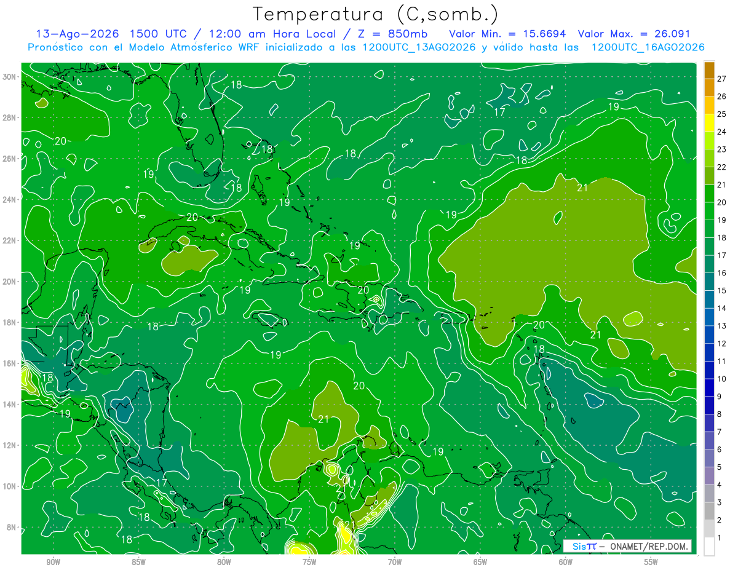Select the date text '13-Ago-2026'

click(76, 34)
